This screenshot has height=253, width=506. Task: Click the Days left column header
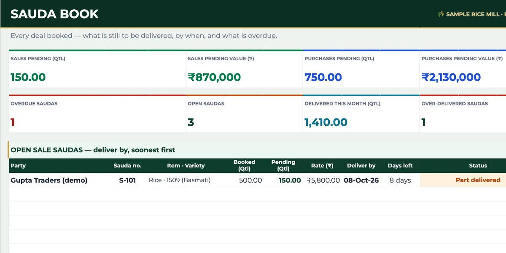[x=400, y=166]
